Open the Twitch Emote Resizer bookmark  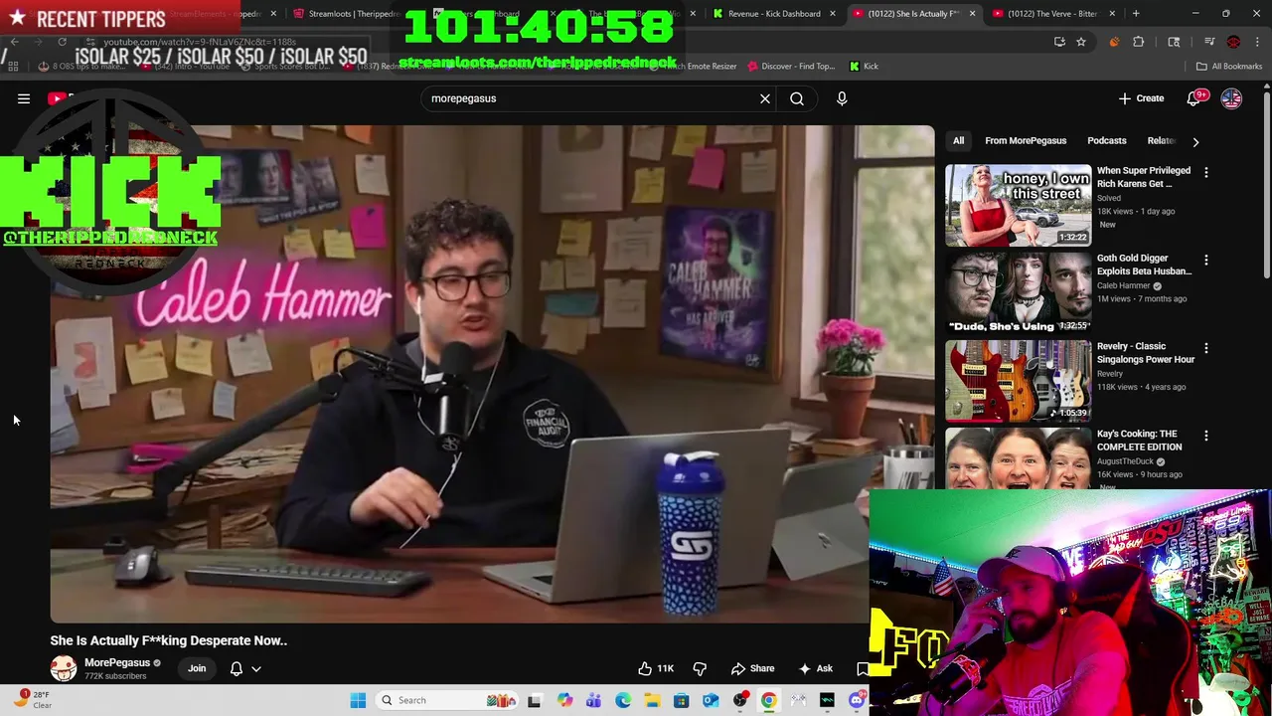692,66
